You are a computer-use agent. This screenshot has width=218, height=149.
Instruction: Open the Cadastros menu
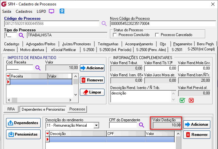(24, 11)
